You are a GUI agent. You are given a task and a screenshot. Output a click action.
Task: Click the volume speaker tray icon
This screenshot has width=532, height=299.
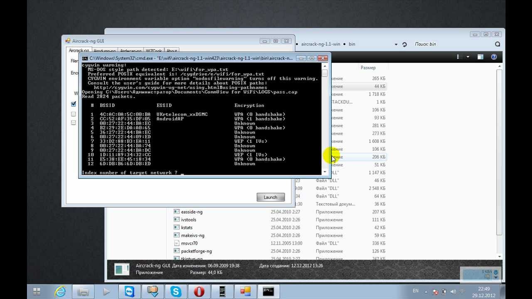452,292
